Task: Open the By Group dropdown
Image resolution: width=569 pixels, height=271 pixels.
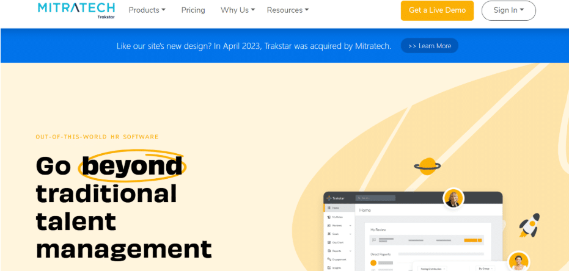Action: coord(485,269)
